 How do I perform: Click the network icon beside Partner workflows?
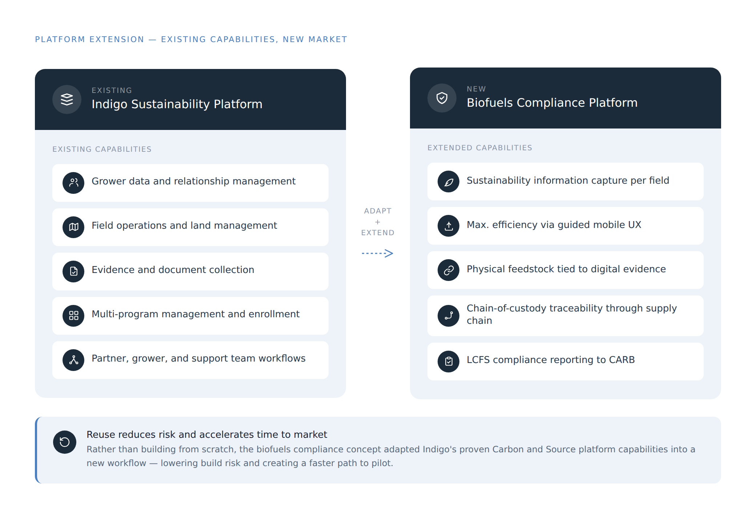coord(73,360)
